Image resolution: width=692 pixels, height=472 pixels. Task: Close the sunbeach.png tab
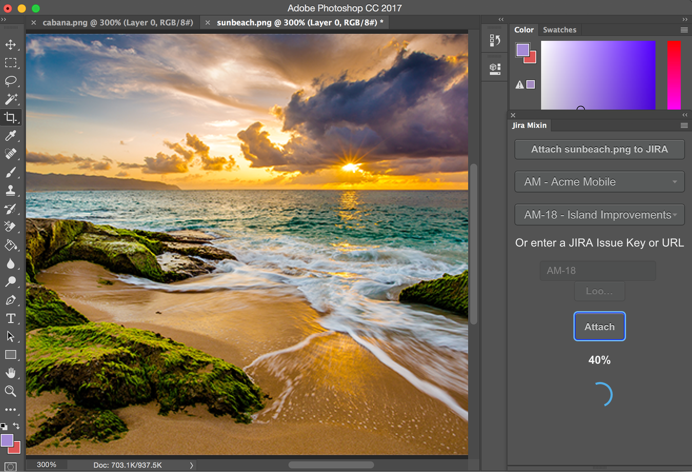tap(208, 23)
